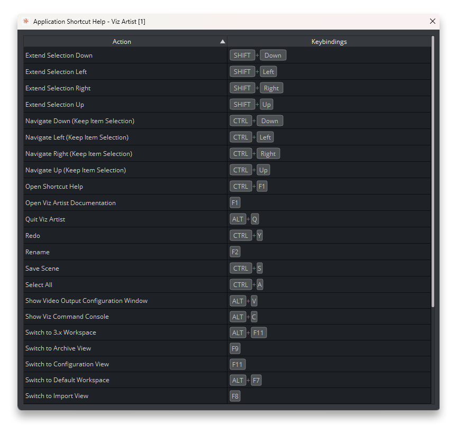The width and height of the screenshot is (457, 434).
Task: Click the F1 key badge for Open Viz Artist Documentation
Action: point(235,203)
